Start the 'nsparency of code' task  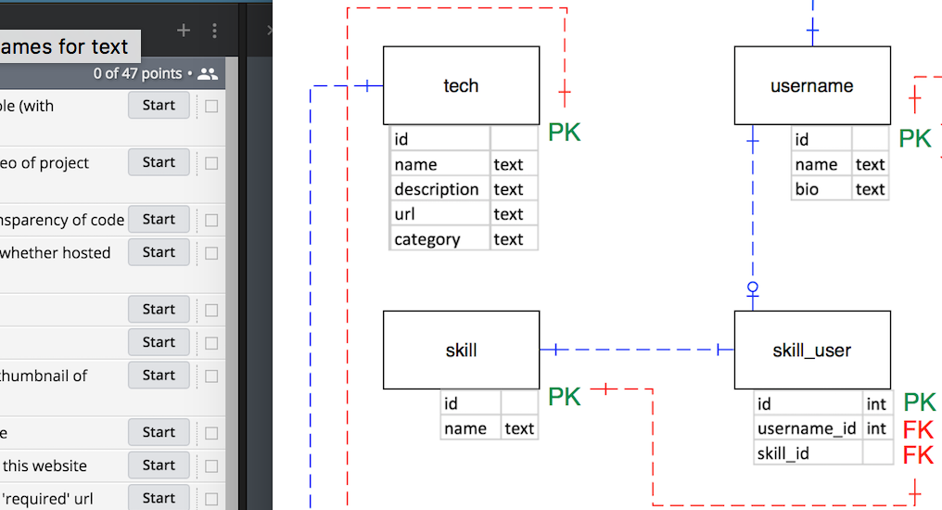click(x=159, y=220)
